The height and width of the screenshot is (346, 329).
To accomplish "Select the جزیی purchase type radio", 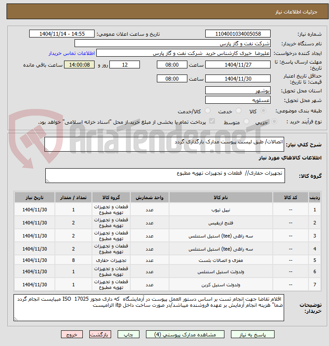I will [274, 122].
